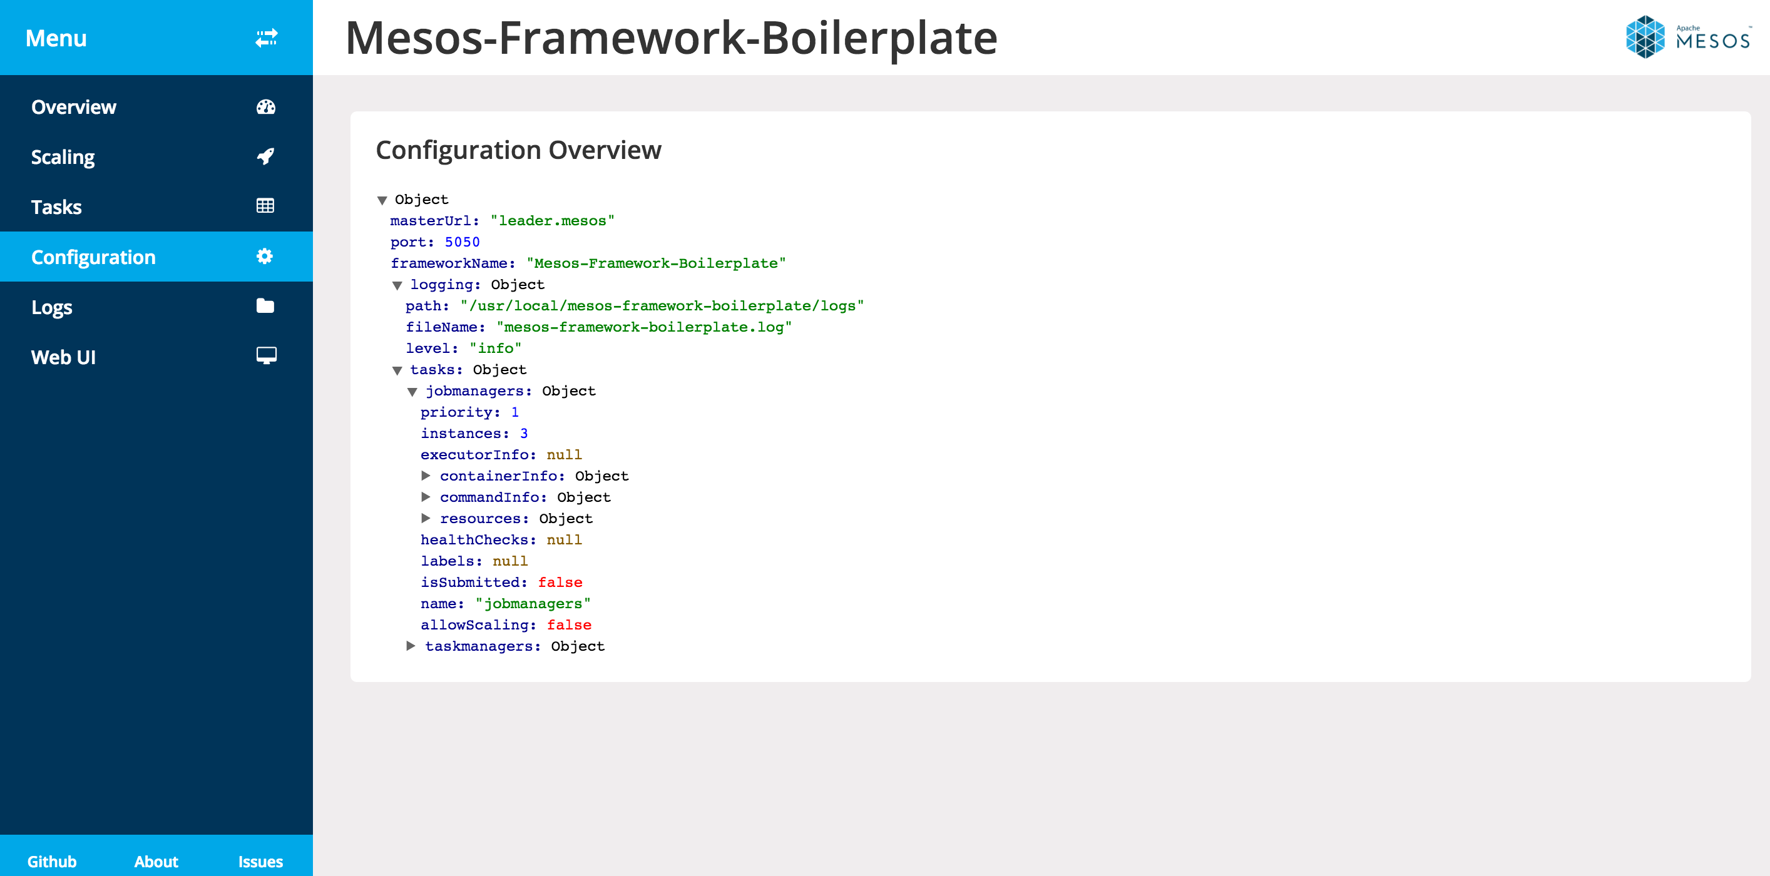
Task: Click the allowScaling false value
Action: pyautogui.click(x=569, y=625)
